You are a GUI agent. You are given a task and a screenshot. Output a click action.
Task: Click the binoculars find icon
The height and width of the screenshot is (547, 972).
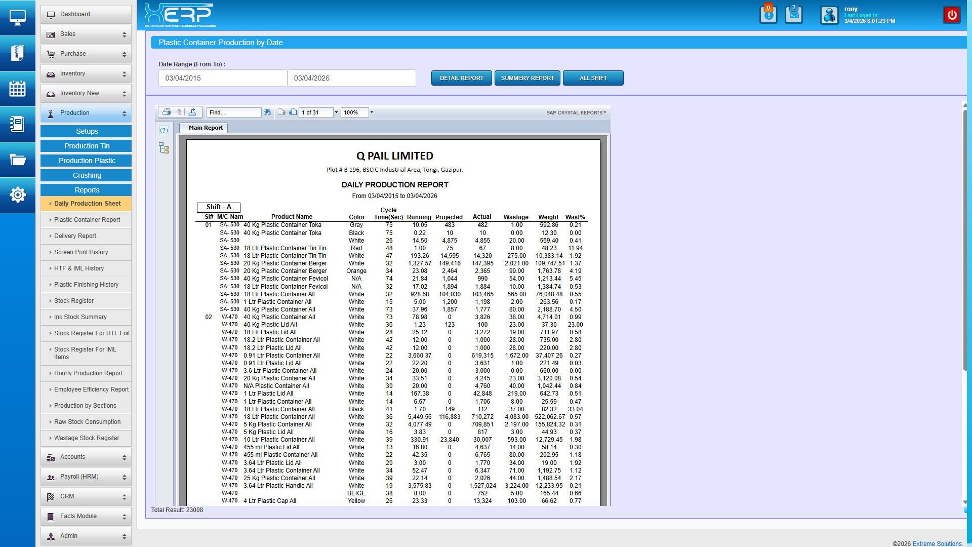point(267,112)
